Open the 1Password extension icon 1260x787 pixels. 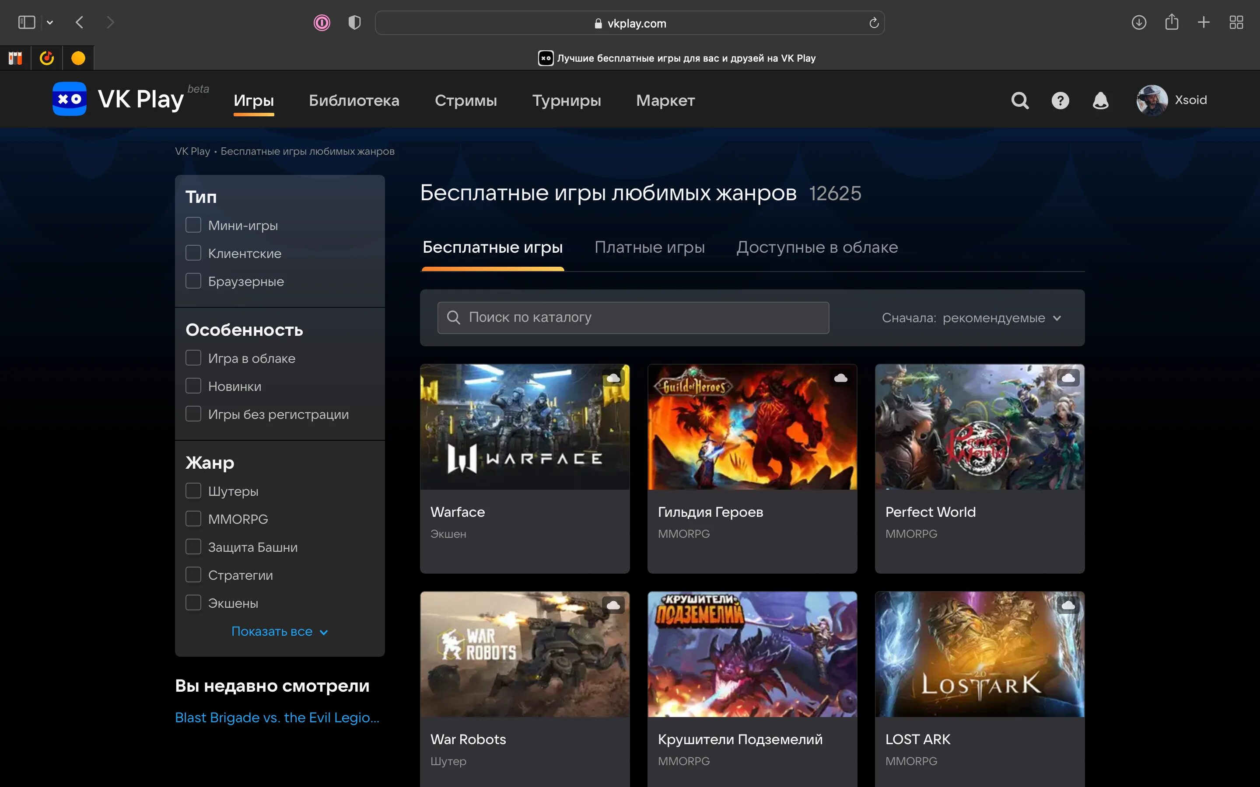pos(322,22)
